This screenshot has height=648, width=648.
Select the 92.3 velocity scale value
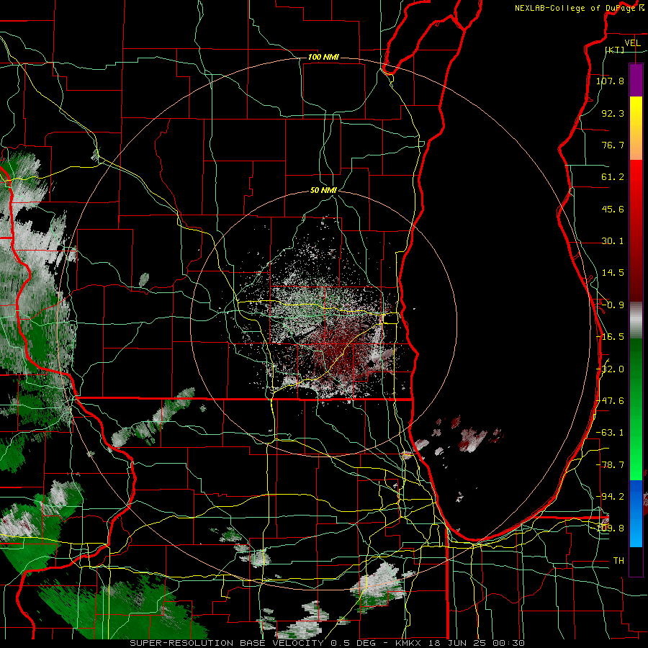point(613,113)
